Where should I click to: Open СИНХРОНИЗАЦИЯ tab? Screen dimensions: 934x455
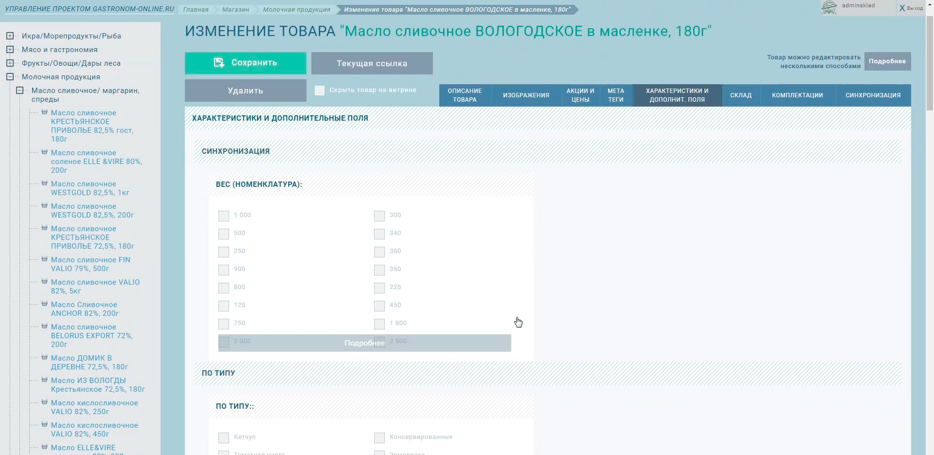[873, 95]
